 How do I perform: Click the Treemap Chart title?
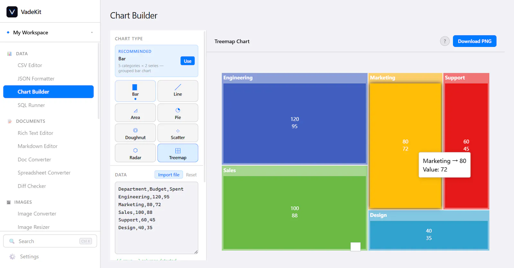coord(232,41)
